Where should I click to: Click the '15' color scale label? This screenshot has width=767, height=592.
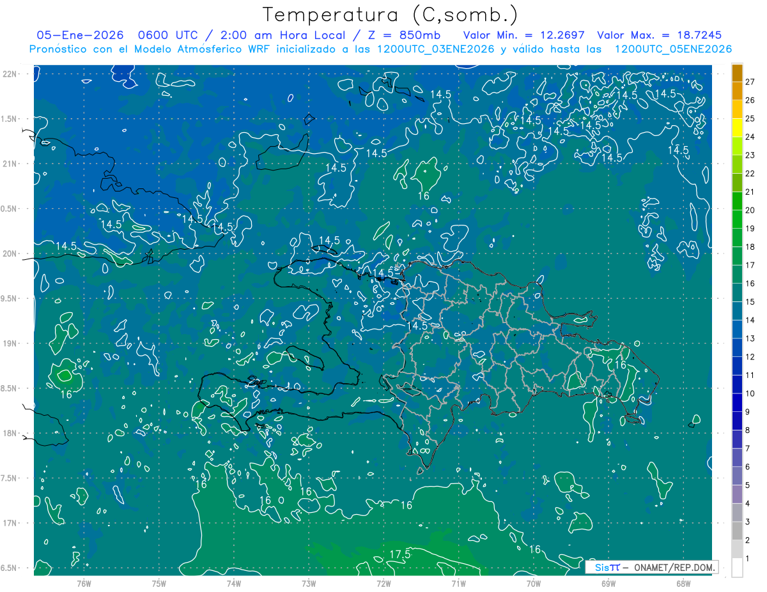point(750,302)
